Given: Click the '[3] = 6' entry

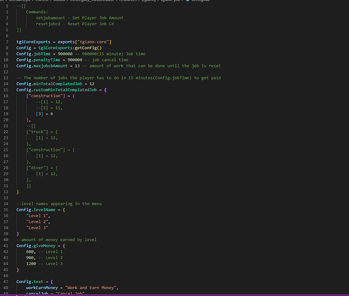Looking at the screenshot, I should pos(44,114).
